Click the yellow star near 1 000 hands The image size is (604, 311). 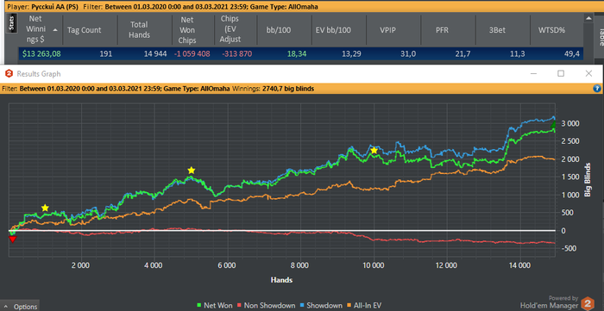[x=45, y=208]
